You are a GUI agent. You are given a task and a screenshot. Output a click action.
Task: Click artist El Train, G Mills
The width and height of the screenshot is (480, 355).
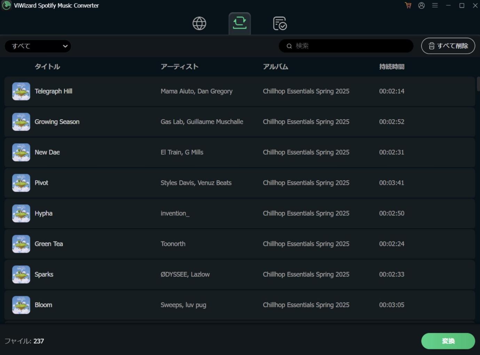click(182, 152)
